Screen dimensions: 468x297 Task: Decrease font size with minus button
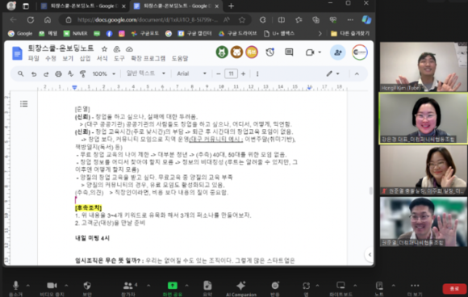point(219,73)
